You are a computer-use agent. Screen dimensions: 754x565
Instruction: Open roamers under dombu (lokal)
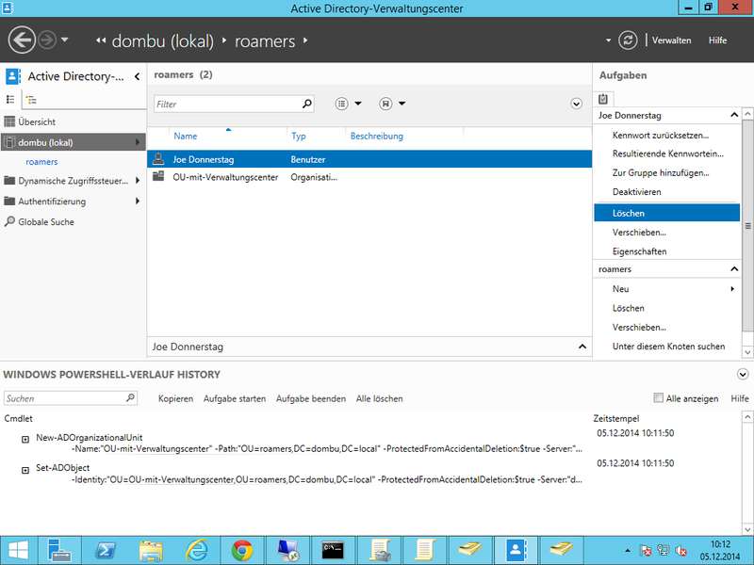[x=41, y=162]
